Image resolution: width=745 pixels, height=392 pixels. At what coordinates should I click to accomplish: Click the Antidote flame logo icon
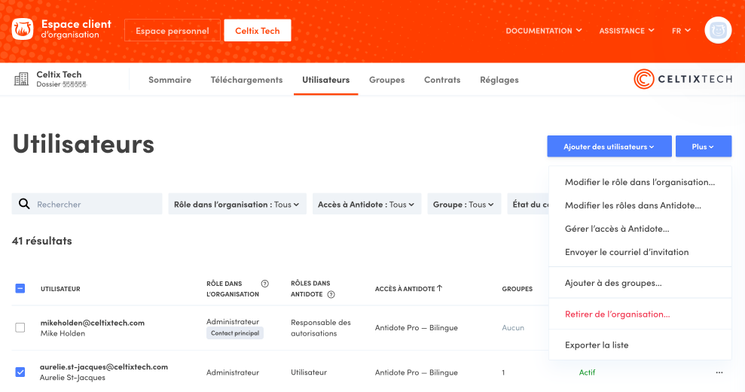23,30
